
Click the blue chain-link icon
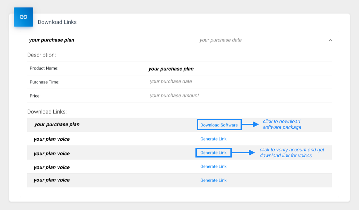pos(23,17)
